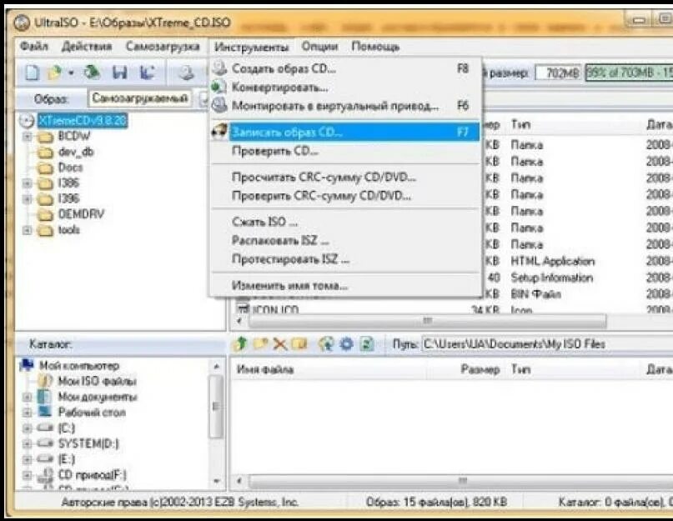The image size is (673, 521).
Task: Open the Опции menu
Action: coord(319,46)
